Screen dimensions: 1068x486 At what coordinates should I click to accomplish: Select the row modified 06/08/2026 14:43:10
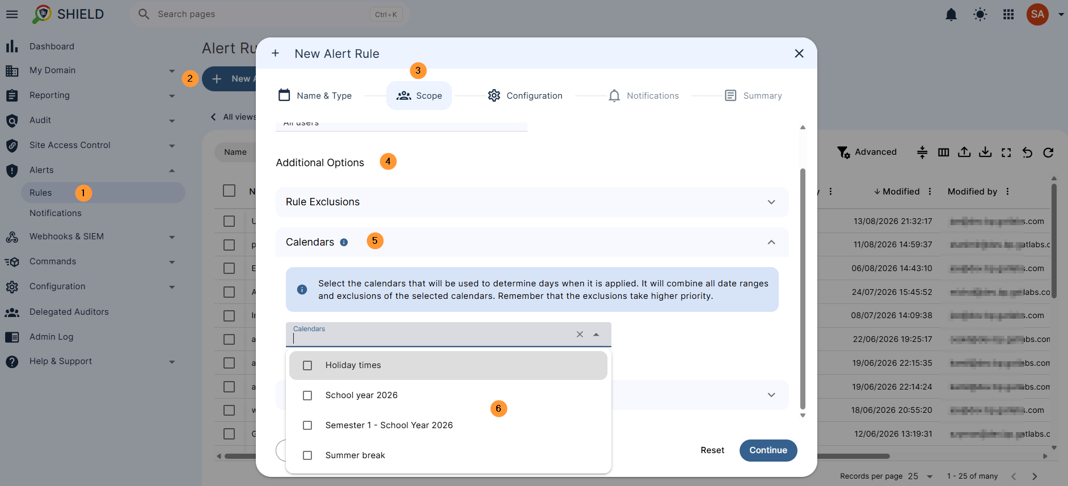click(229, 268)
